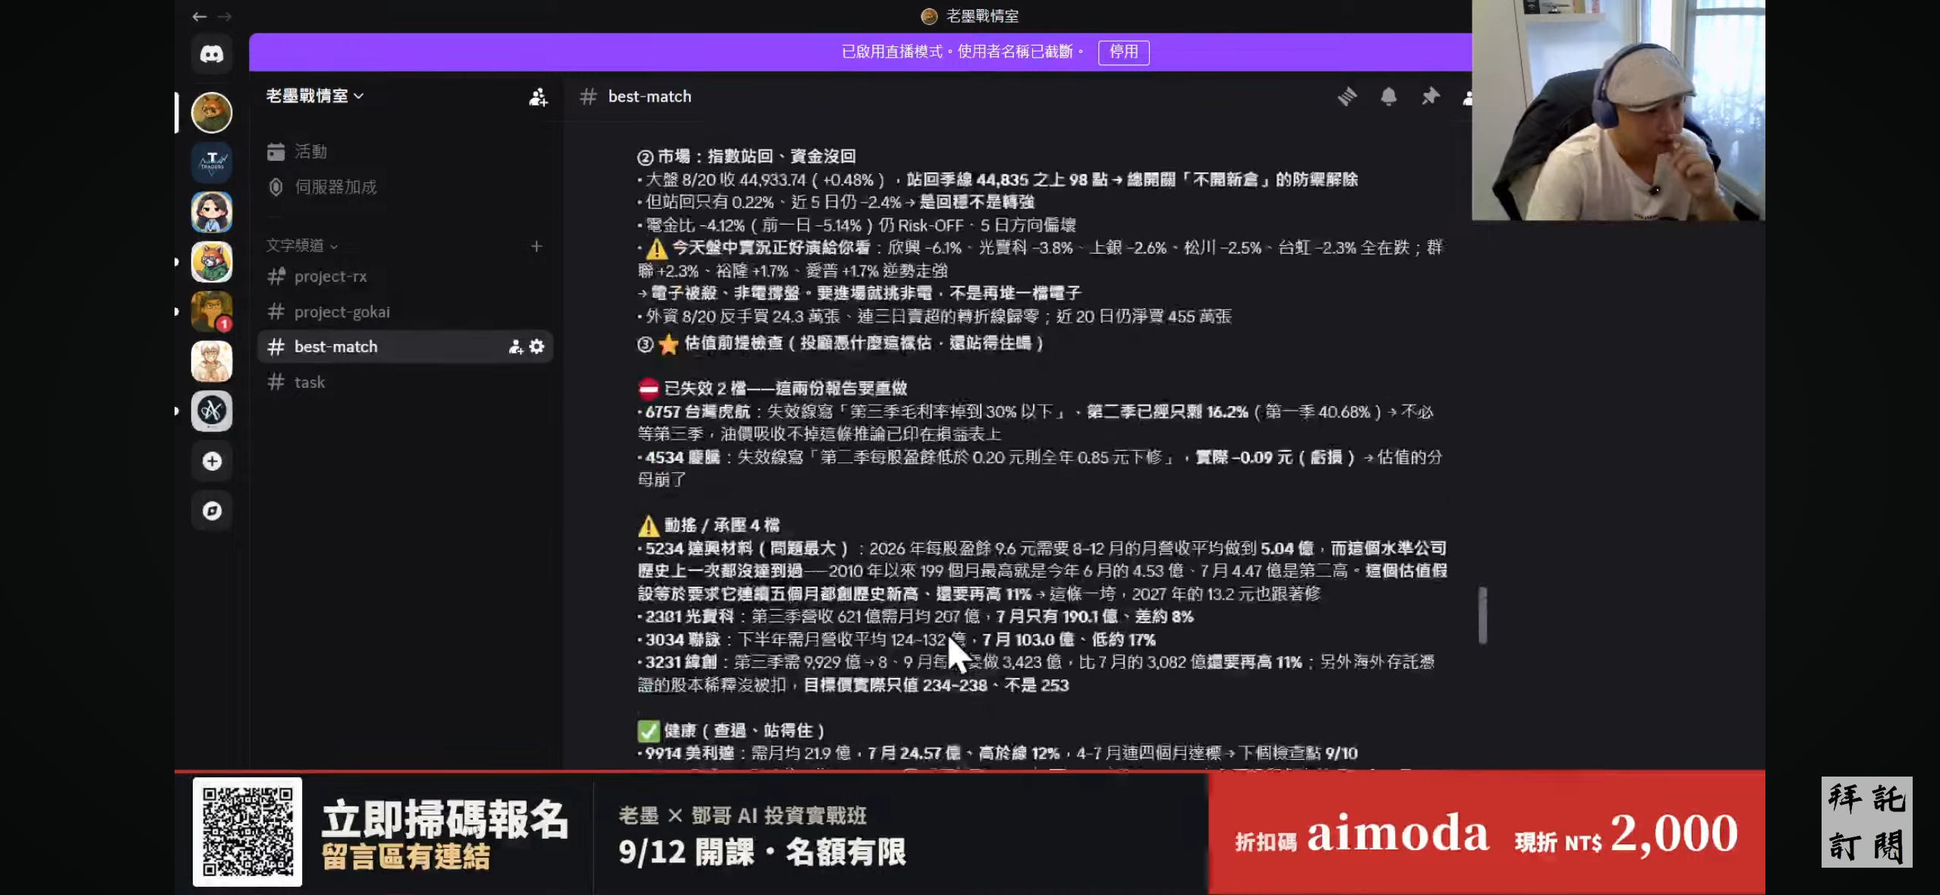Explore discoverable servers compass icon
This screenshot has height=895, width=1940.
212,511
